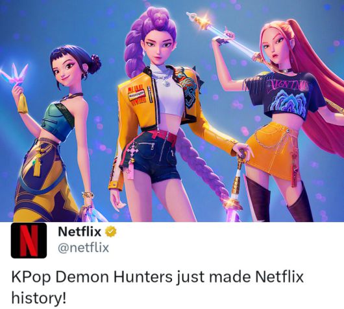Visit the @netflix handle
344x309 pixels.
coord(83,247)
